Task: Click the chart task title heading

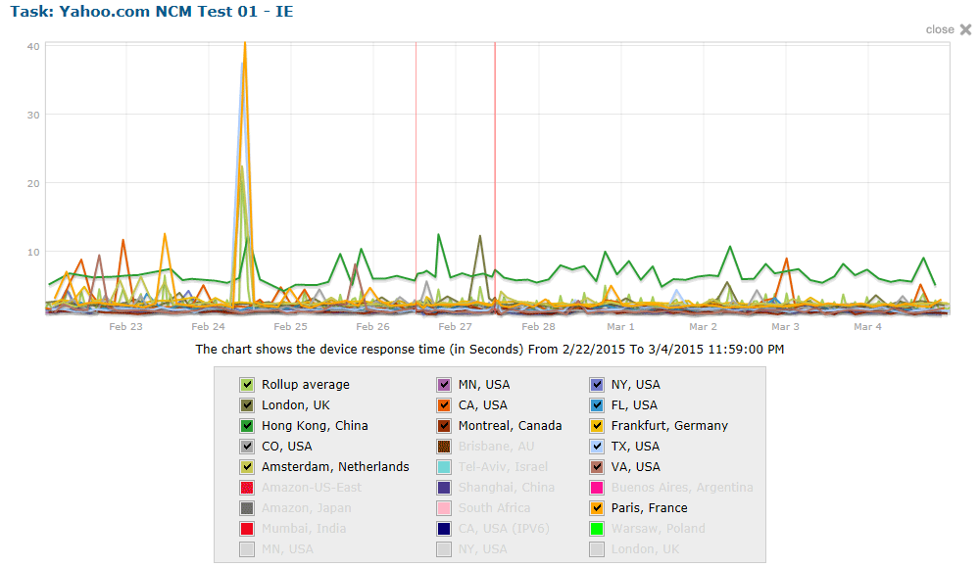Action: [x=151, y=11]
